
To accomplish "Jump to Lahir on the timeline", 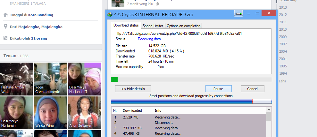I will pyautogui.click(x=282, y=81).
